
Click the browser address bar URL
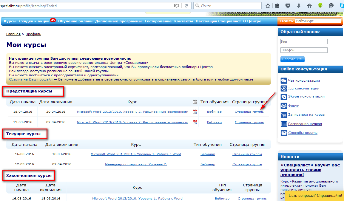point(29,6)
